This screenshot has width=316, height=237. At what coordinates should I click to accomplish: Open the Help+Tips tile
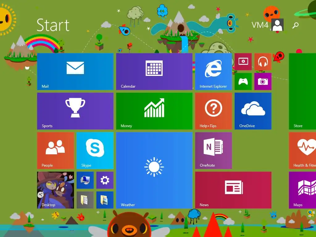coord(214,111)
